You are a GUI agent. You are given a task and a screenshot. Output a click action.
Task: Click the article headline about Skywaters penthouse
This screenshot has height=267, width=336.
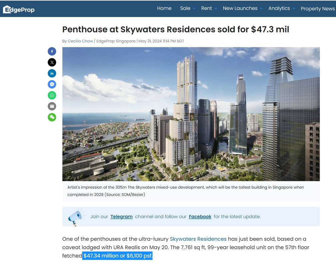175,29
